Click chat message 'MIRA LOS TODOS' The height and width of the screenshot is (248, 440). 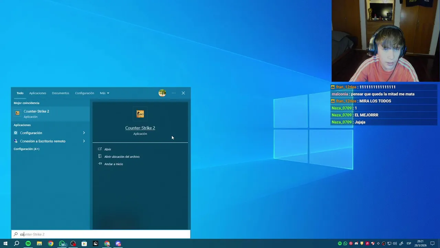(375, 101)
